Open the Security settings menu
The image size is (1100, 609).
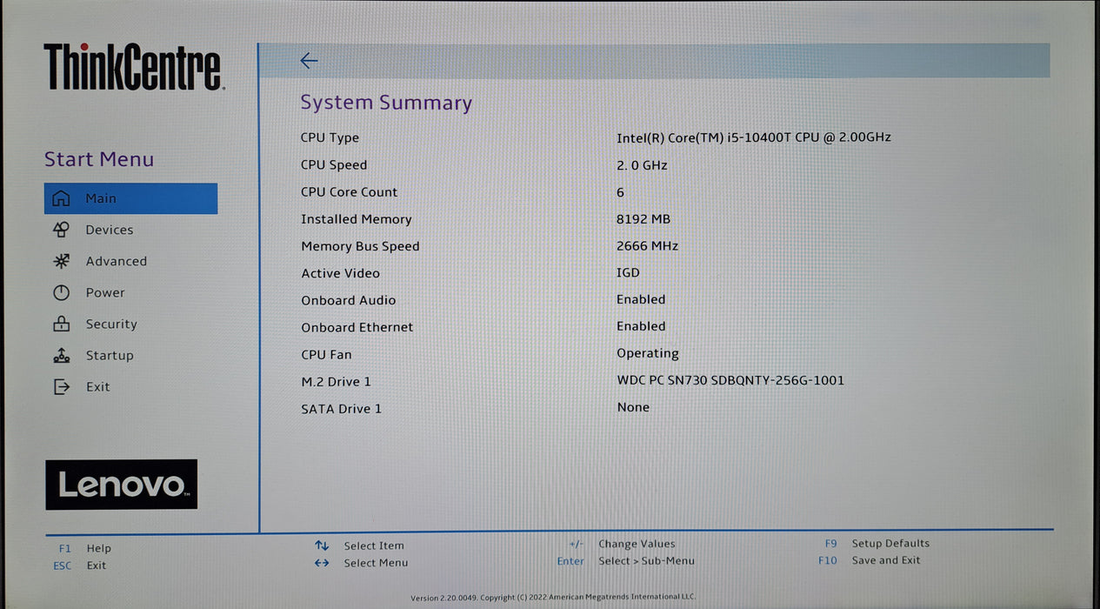click(111, 324)
